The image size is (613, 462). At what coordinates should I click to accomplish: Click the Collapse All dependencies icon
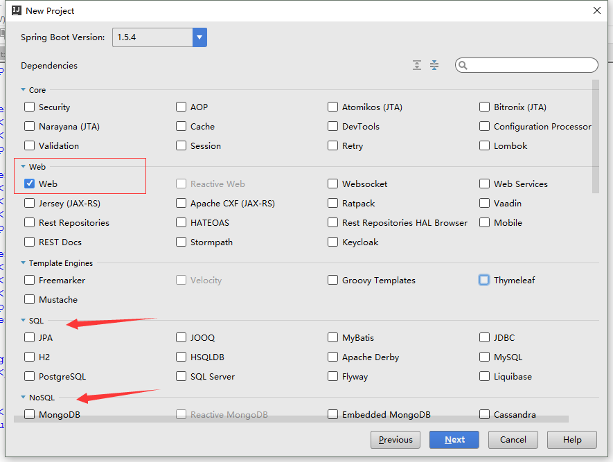pyautogui.click(x=434, y=65)
